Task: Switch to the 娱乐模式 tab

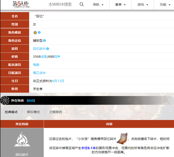Action: tap(33, 112)
